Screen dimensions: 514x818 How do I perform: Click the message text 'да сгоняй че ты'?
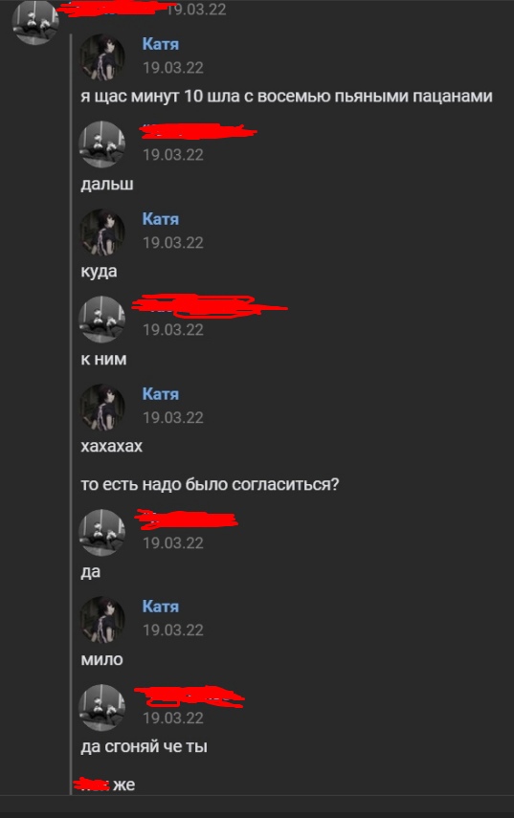[144, 746]
